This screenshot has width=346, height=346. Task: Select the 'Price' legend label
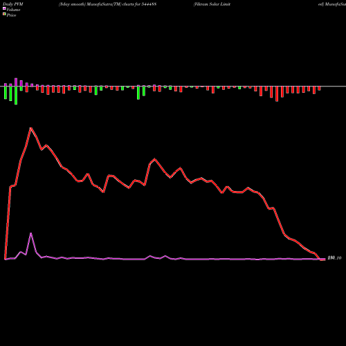11,15
